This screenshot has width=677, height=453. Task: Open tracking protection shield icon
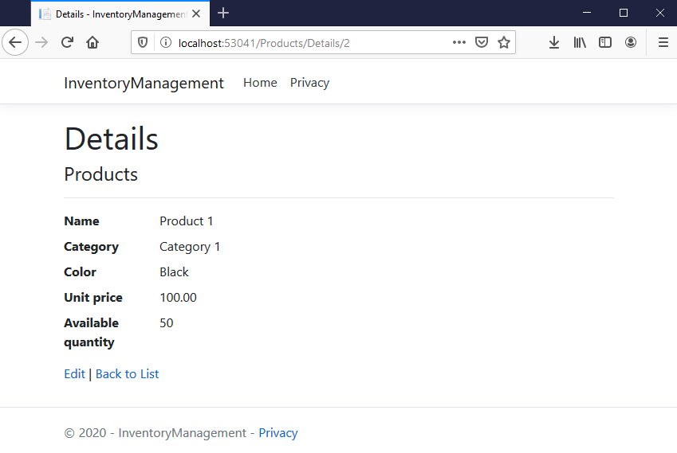144,43
